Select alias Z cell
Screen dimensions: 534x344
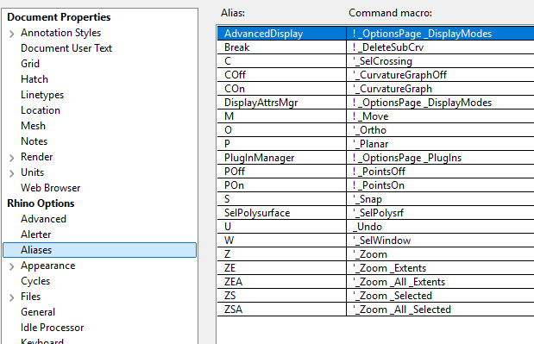click(x=281, y=254)
